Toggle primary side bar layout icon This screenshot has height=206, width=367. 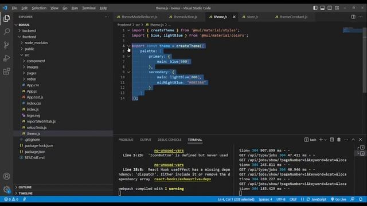pos(315,8)
